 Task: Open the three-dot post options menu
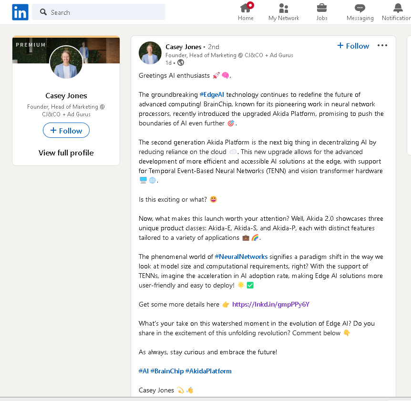[x=382, y=46]
